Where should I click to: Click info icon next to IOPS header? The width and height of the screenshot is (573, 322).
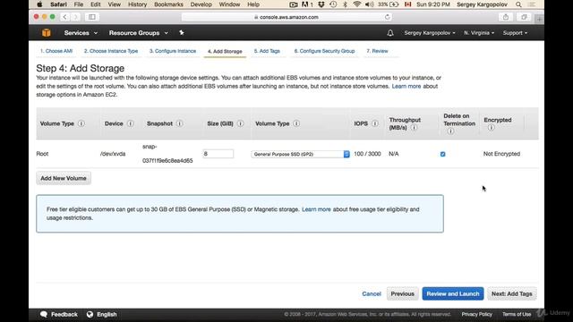click(375, 123)
